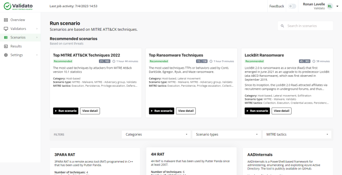Open the Scenario types dropdown
Screen dimensions: 342x175
(x=226, y=134)
